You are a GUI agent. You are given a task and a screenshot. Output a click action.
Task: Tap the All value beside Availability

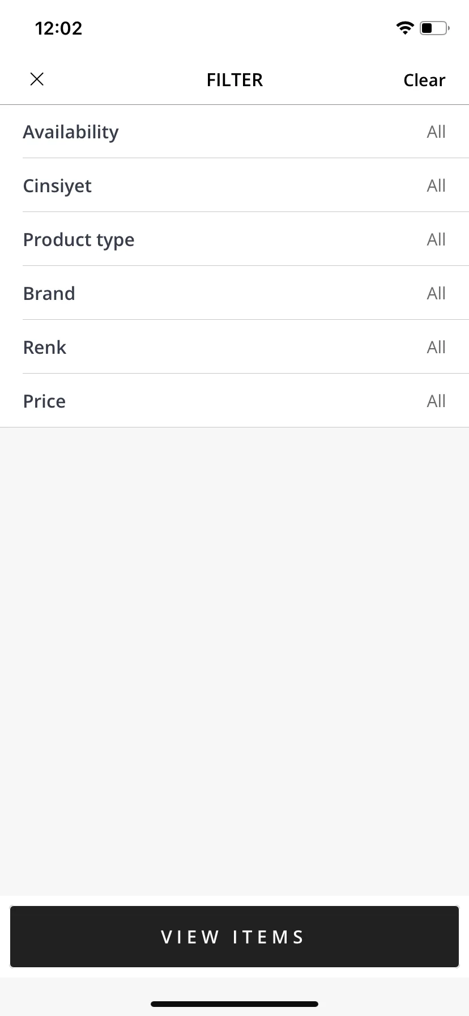coord(436,132)
